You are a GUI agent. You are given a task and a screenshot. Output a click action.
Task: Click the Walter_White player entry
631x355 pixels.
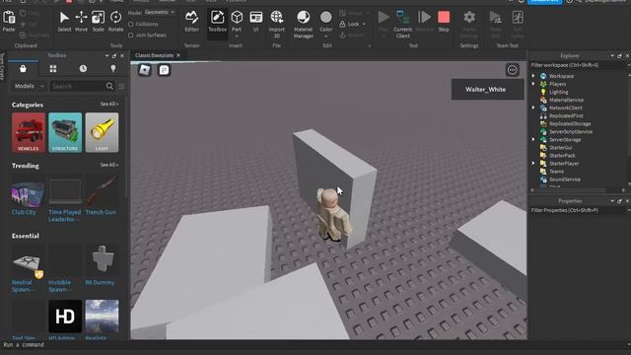(x=487, y=90)
